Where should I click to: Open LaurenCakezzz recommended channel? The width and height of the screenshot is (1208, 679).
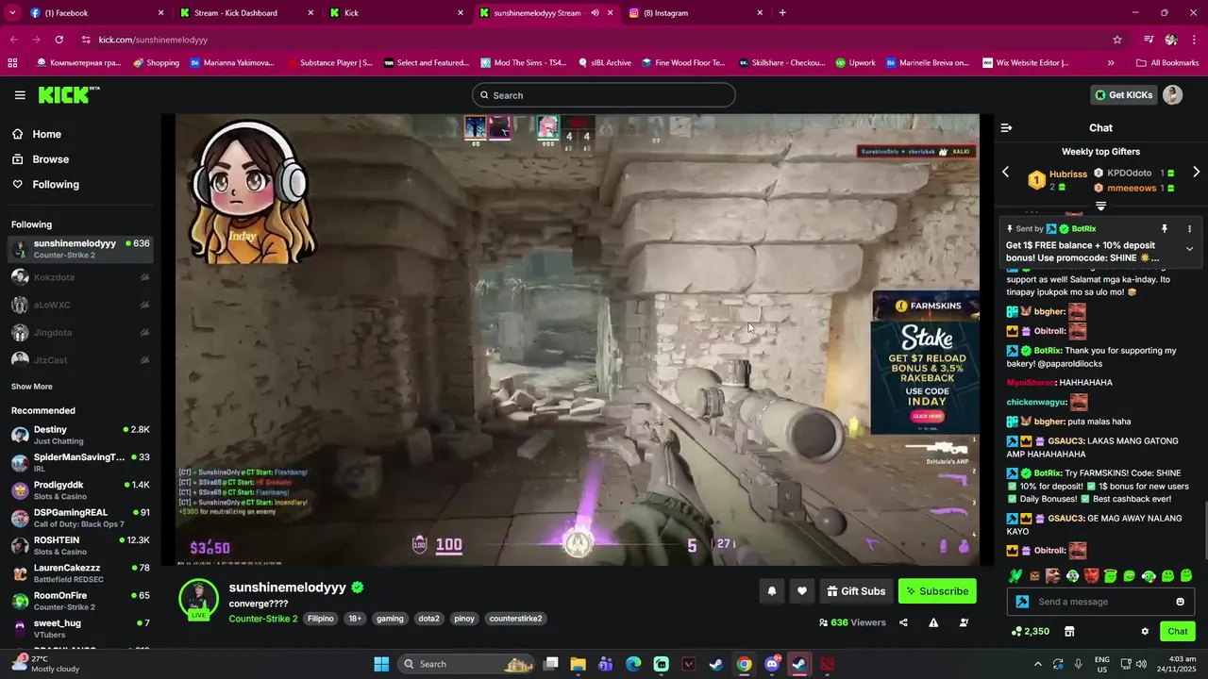[x=80, y=573]
